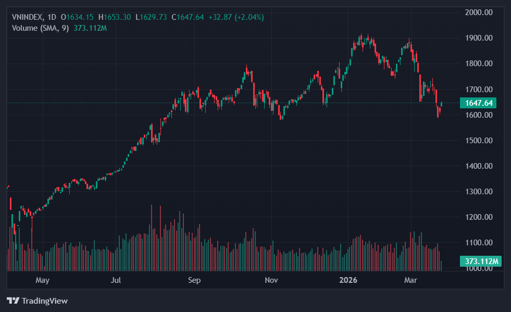Click the Jul label on the time axis
This screenshot has height=312, width=511.
(x=116, y=280)
